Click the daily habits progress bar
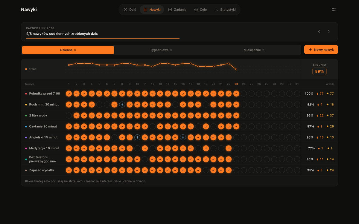This screenshot has width=359, height=224. 103,38
